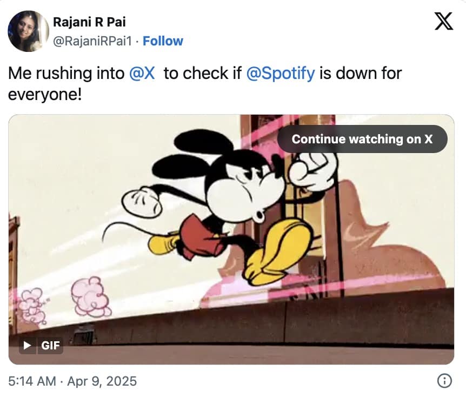466x397 pixels.
Task: Click Continue watching on X
Action: pyautogui.click(x=362, y=139)
